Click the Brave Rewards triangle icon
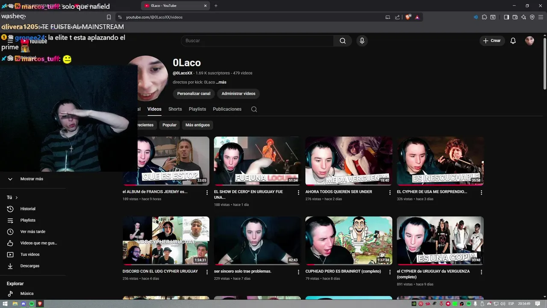This screenshot has width=547, height=308. click(x=417, y=17)
